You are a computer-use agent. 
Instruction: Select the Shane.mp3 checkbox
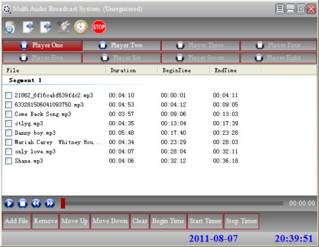click(8, 161)
